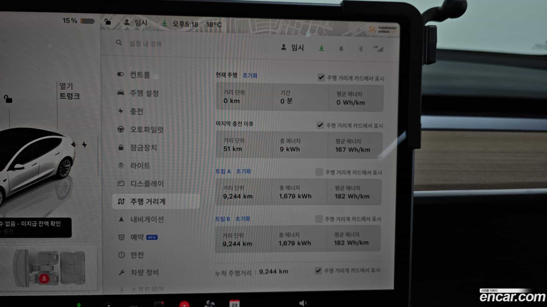
Task: Open Bluetooth settings icon
Action: tap(360, 49)
